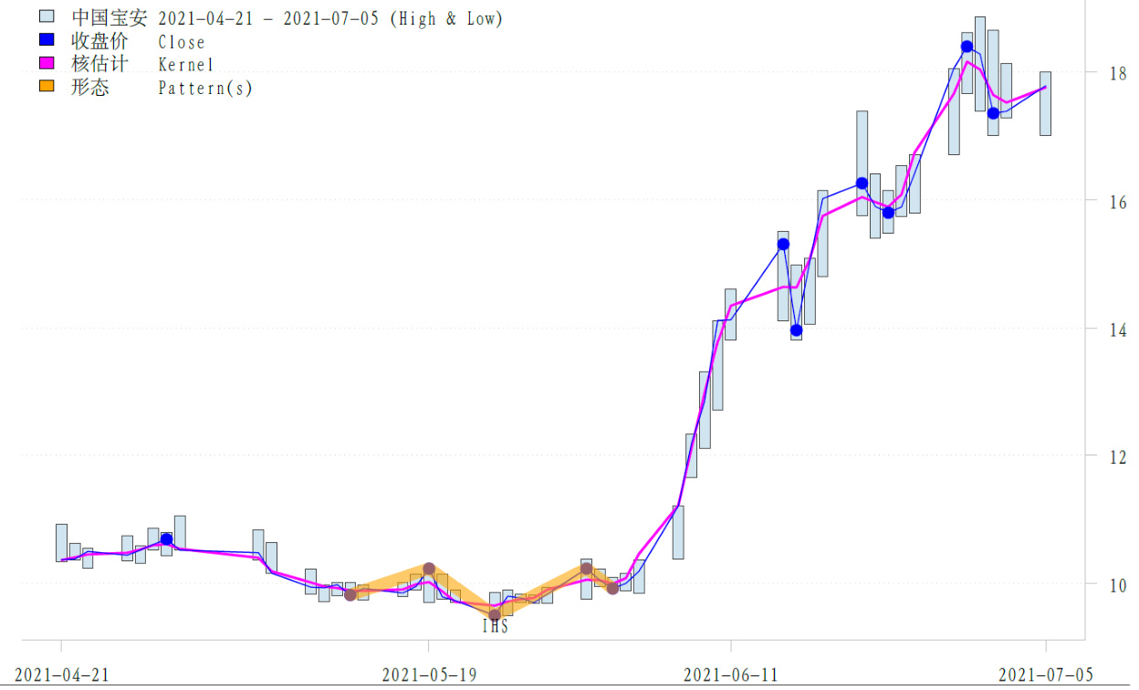Select the magenta Kernel legend swatch

[x=47, y=64]
